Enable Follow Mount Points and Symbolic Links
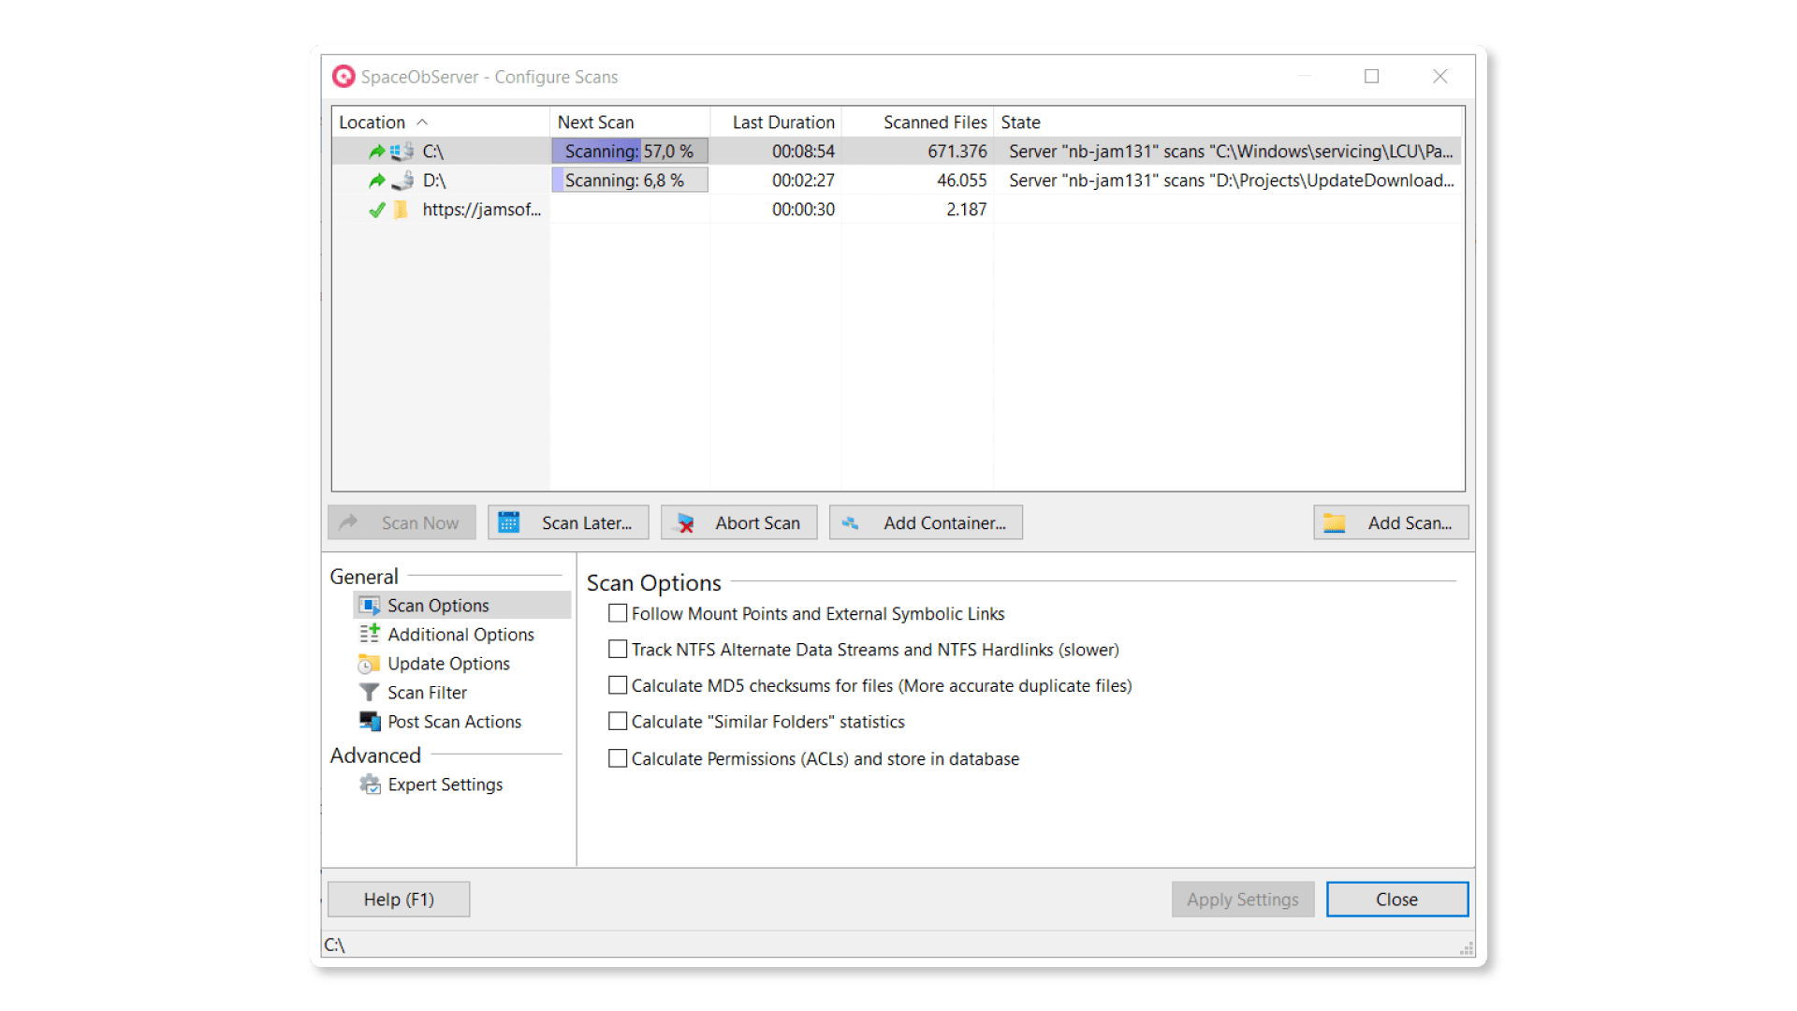Viewport: 1797px width, 1011px height. [618, 613]
